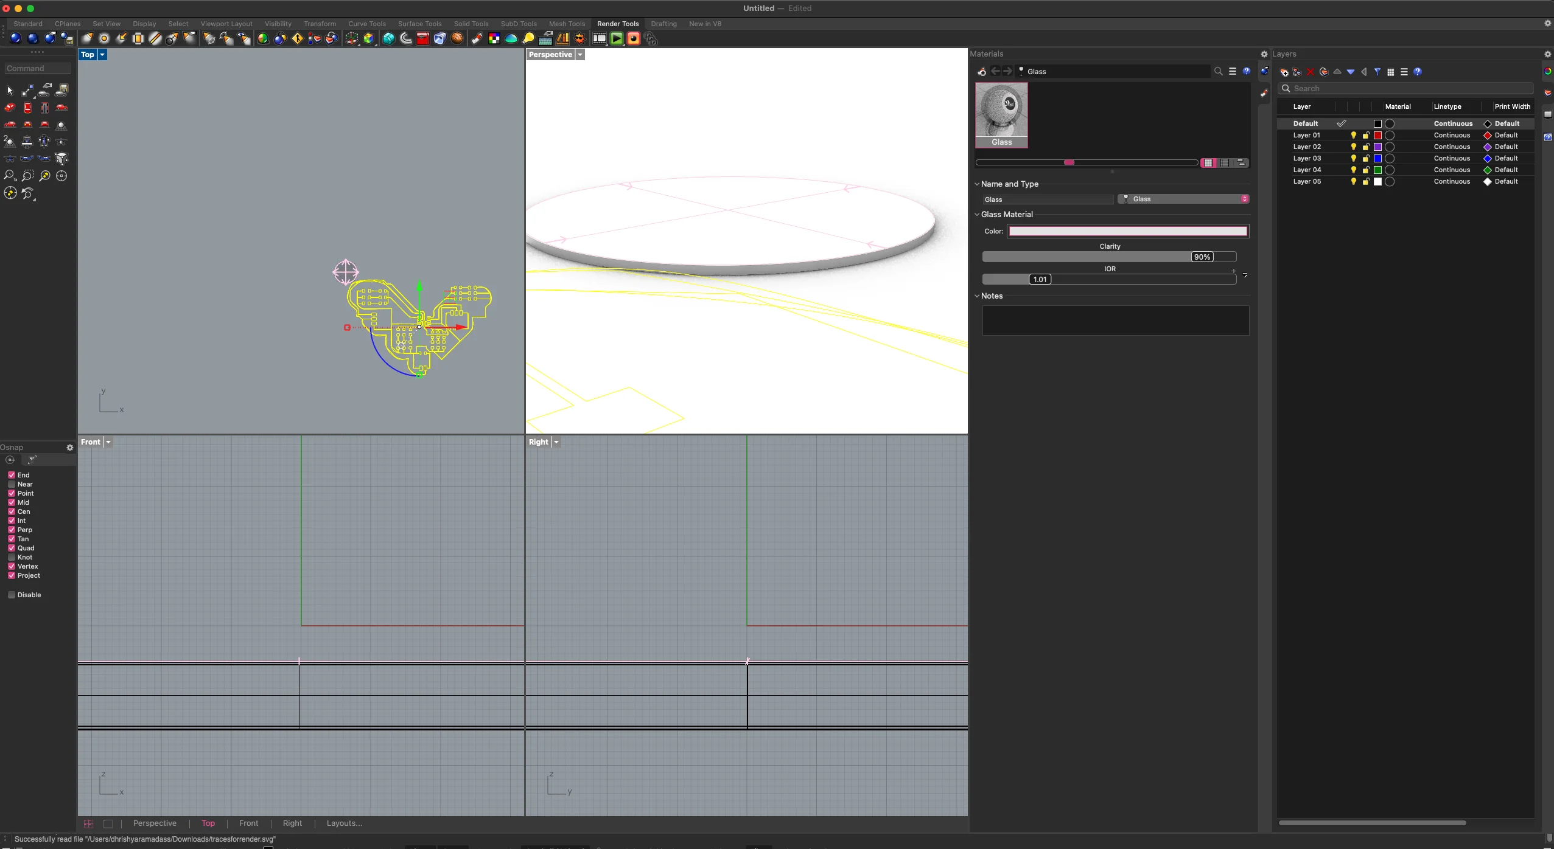This screenshot has width=1554, height=849.
Task: Click the Materials panel help icon
Action: tap(1246, 71)
